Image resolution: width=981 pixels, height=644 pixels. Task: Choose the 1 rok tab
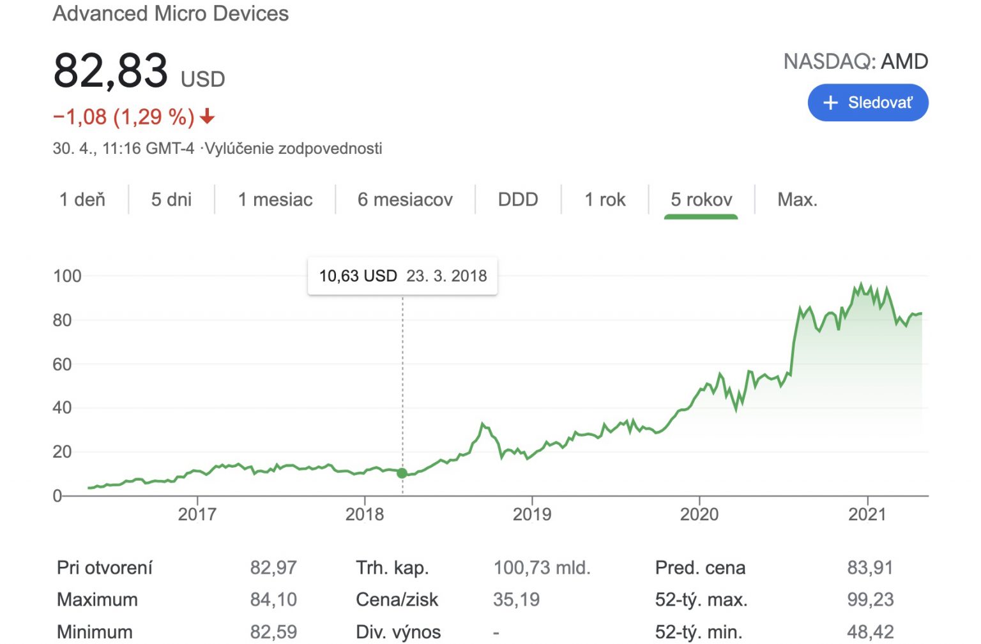[x=605, y=200]
